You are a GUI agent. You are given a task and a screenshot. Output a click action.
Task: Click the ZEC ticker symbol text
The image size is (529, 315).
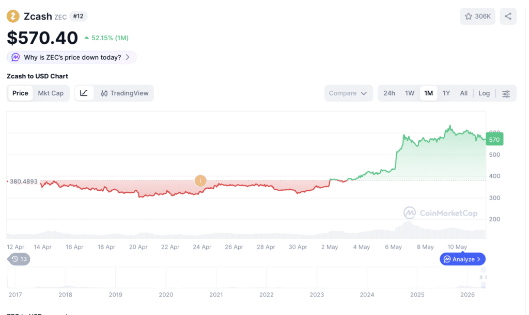click(60, 17)
